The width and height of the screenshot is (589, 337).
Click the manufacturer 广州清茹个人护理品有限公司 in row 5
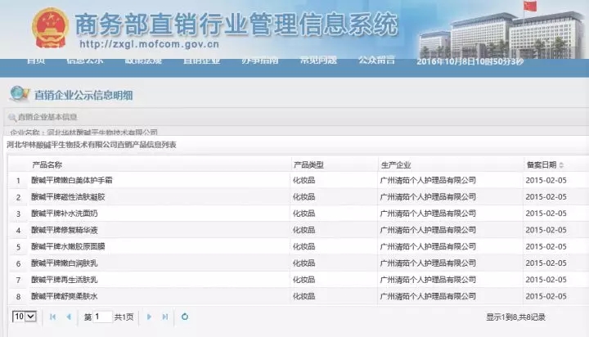coord(428,246)
